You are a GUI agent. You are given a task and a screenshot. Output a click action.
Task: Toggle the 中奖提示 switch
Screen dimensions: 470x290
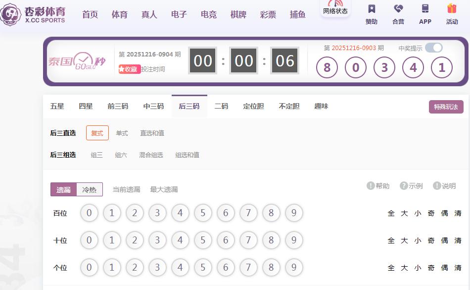point(434,48)
